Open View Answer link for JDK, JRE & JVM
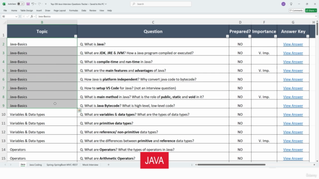 coord(293,53)
